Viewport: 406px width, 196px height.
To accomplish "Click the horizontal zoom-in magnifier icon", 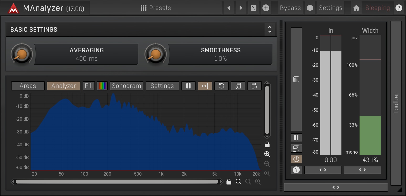I will click(238, 182).
